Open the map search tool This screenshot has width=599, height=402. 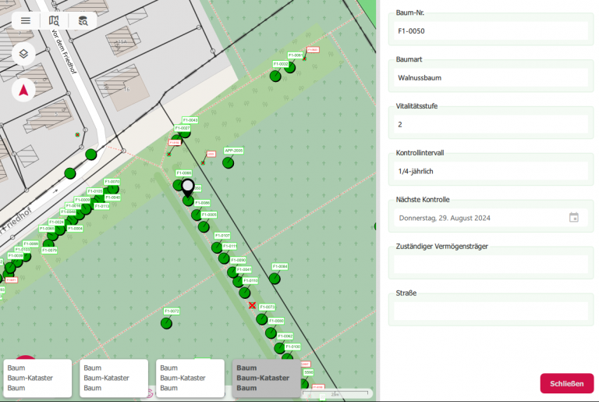54,20
